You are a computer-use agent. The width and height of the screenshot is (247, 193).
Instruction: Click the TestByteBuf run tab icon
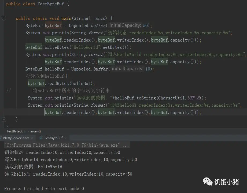pyautogui.click(x=41, y=138)
